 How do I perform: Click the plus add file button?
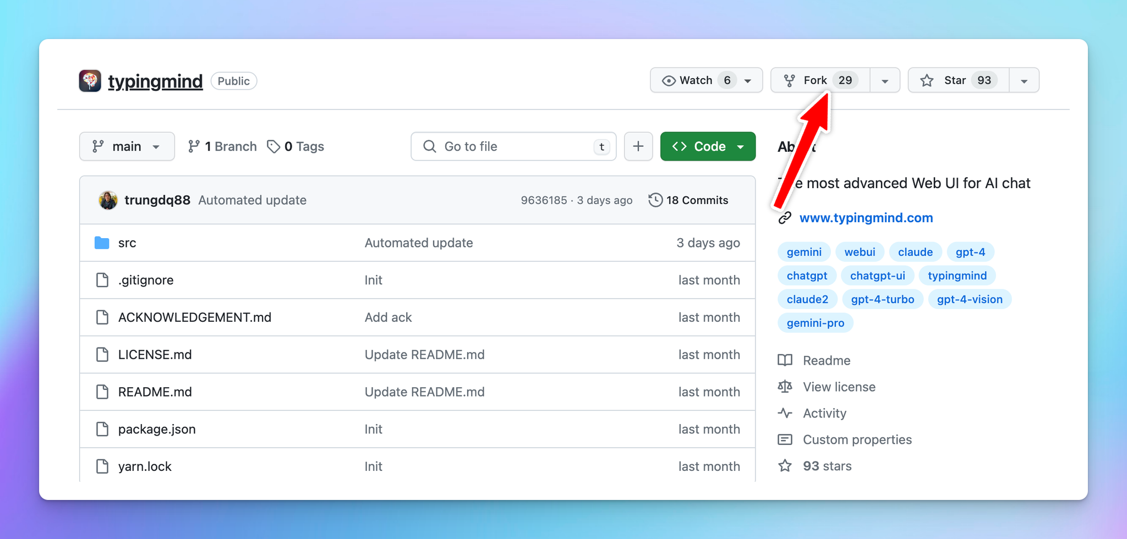click(638, 146)
